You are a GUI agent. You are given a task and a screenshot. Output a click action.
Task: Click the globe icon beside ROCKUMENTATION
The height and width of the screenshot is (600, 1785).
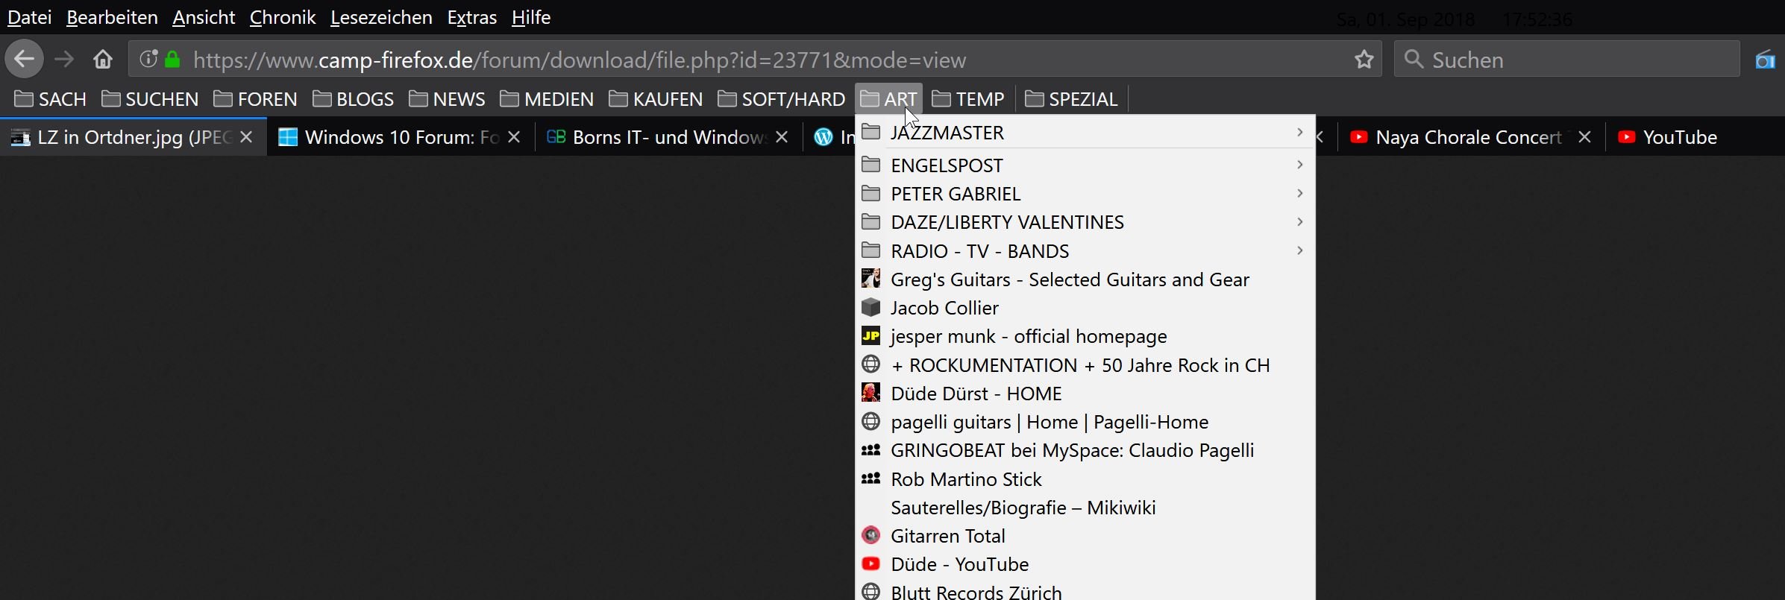pyautogui.click(x=870, y=364)
